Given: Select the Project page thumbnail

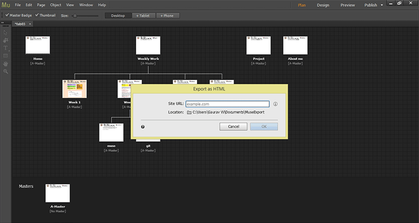Looking at the screenshot, I should 258,45.
